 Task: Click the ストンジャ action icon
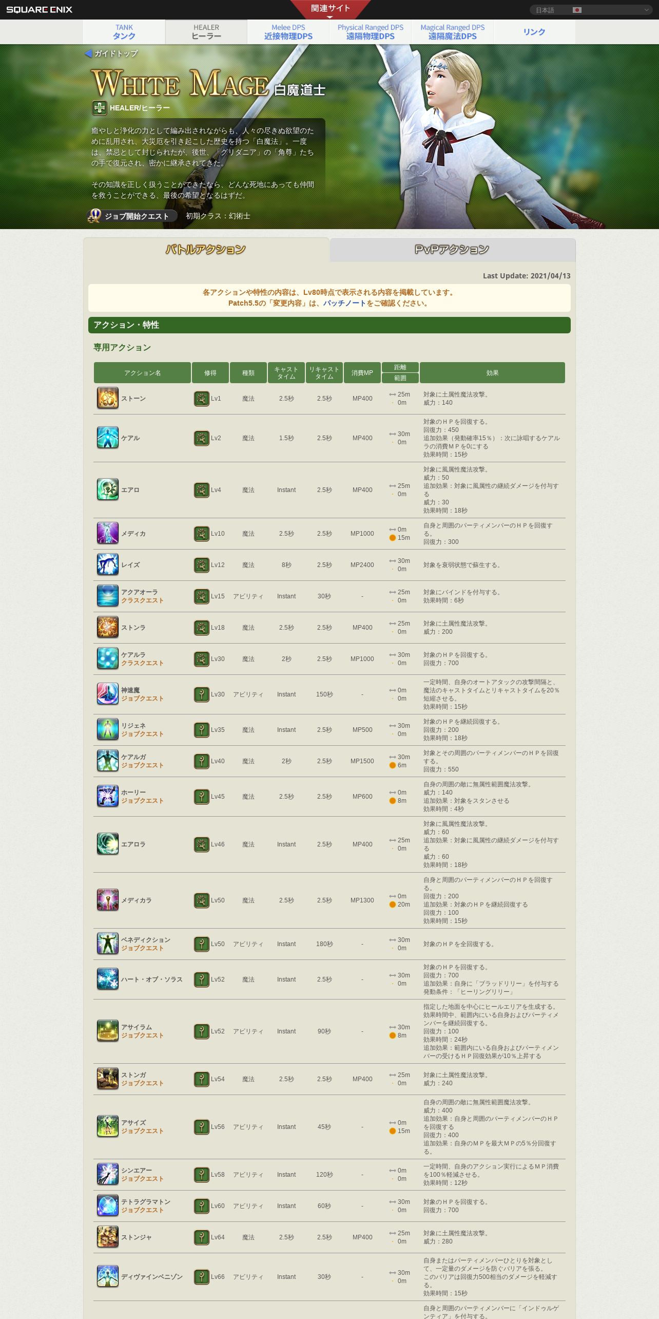(x=108, y=1237)
